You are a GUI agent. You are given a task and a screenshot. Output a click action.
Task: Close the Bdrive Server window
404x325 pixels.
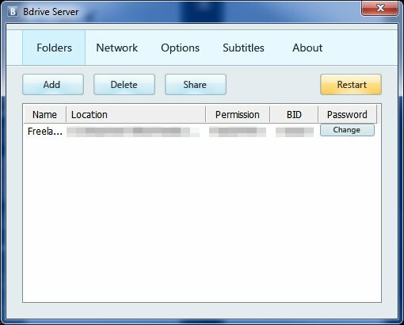(379, 8)
